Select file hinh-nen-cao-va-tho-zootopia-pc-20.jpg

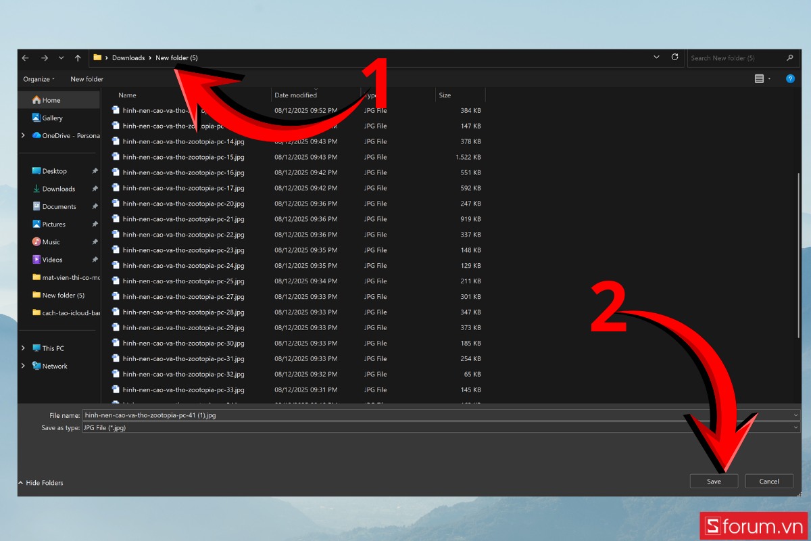tap(183, 204)
